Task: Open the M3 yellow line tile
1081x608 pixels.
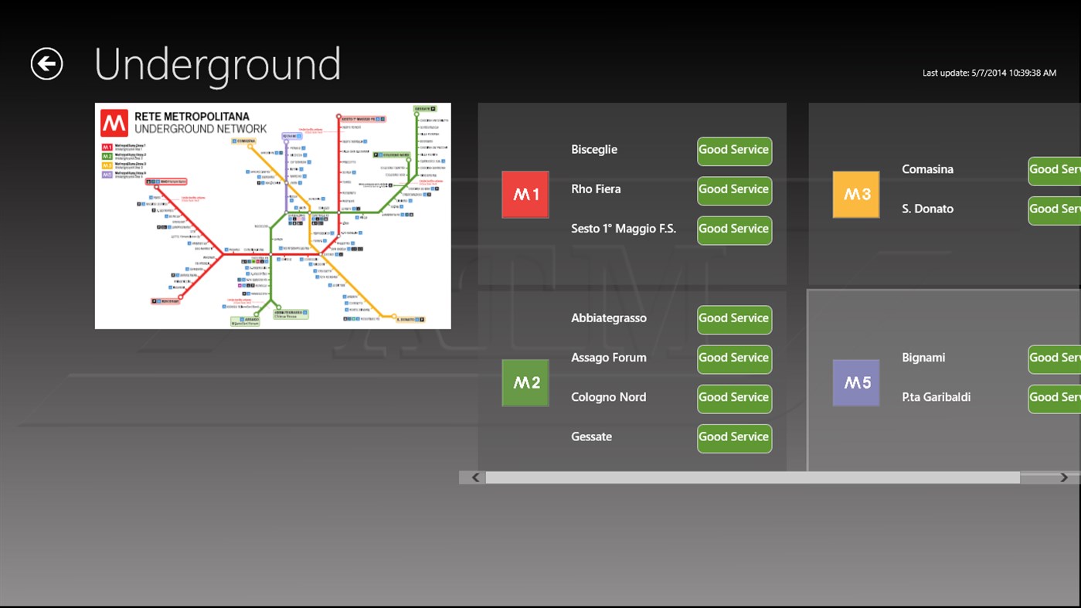Action: [856, 195]
